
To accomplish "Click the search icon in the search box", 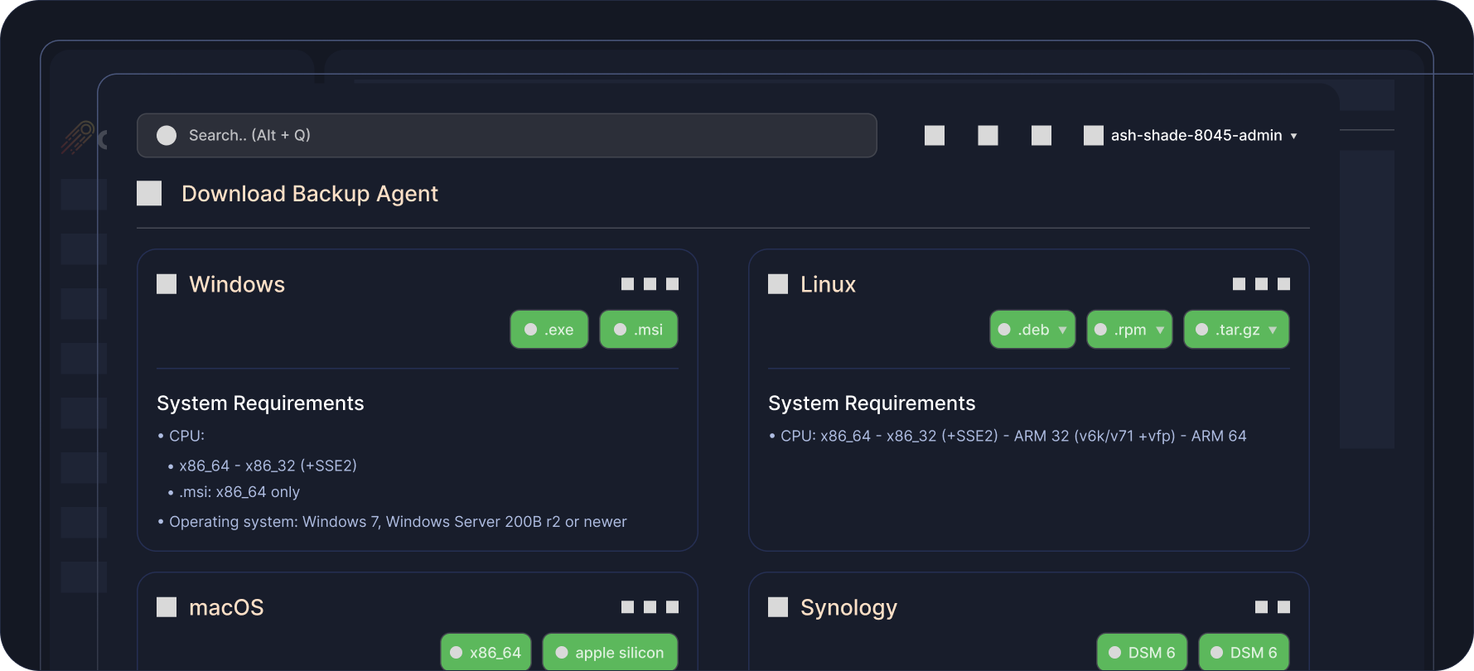I will click(167, 136).
